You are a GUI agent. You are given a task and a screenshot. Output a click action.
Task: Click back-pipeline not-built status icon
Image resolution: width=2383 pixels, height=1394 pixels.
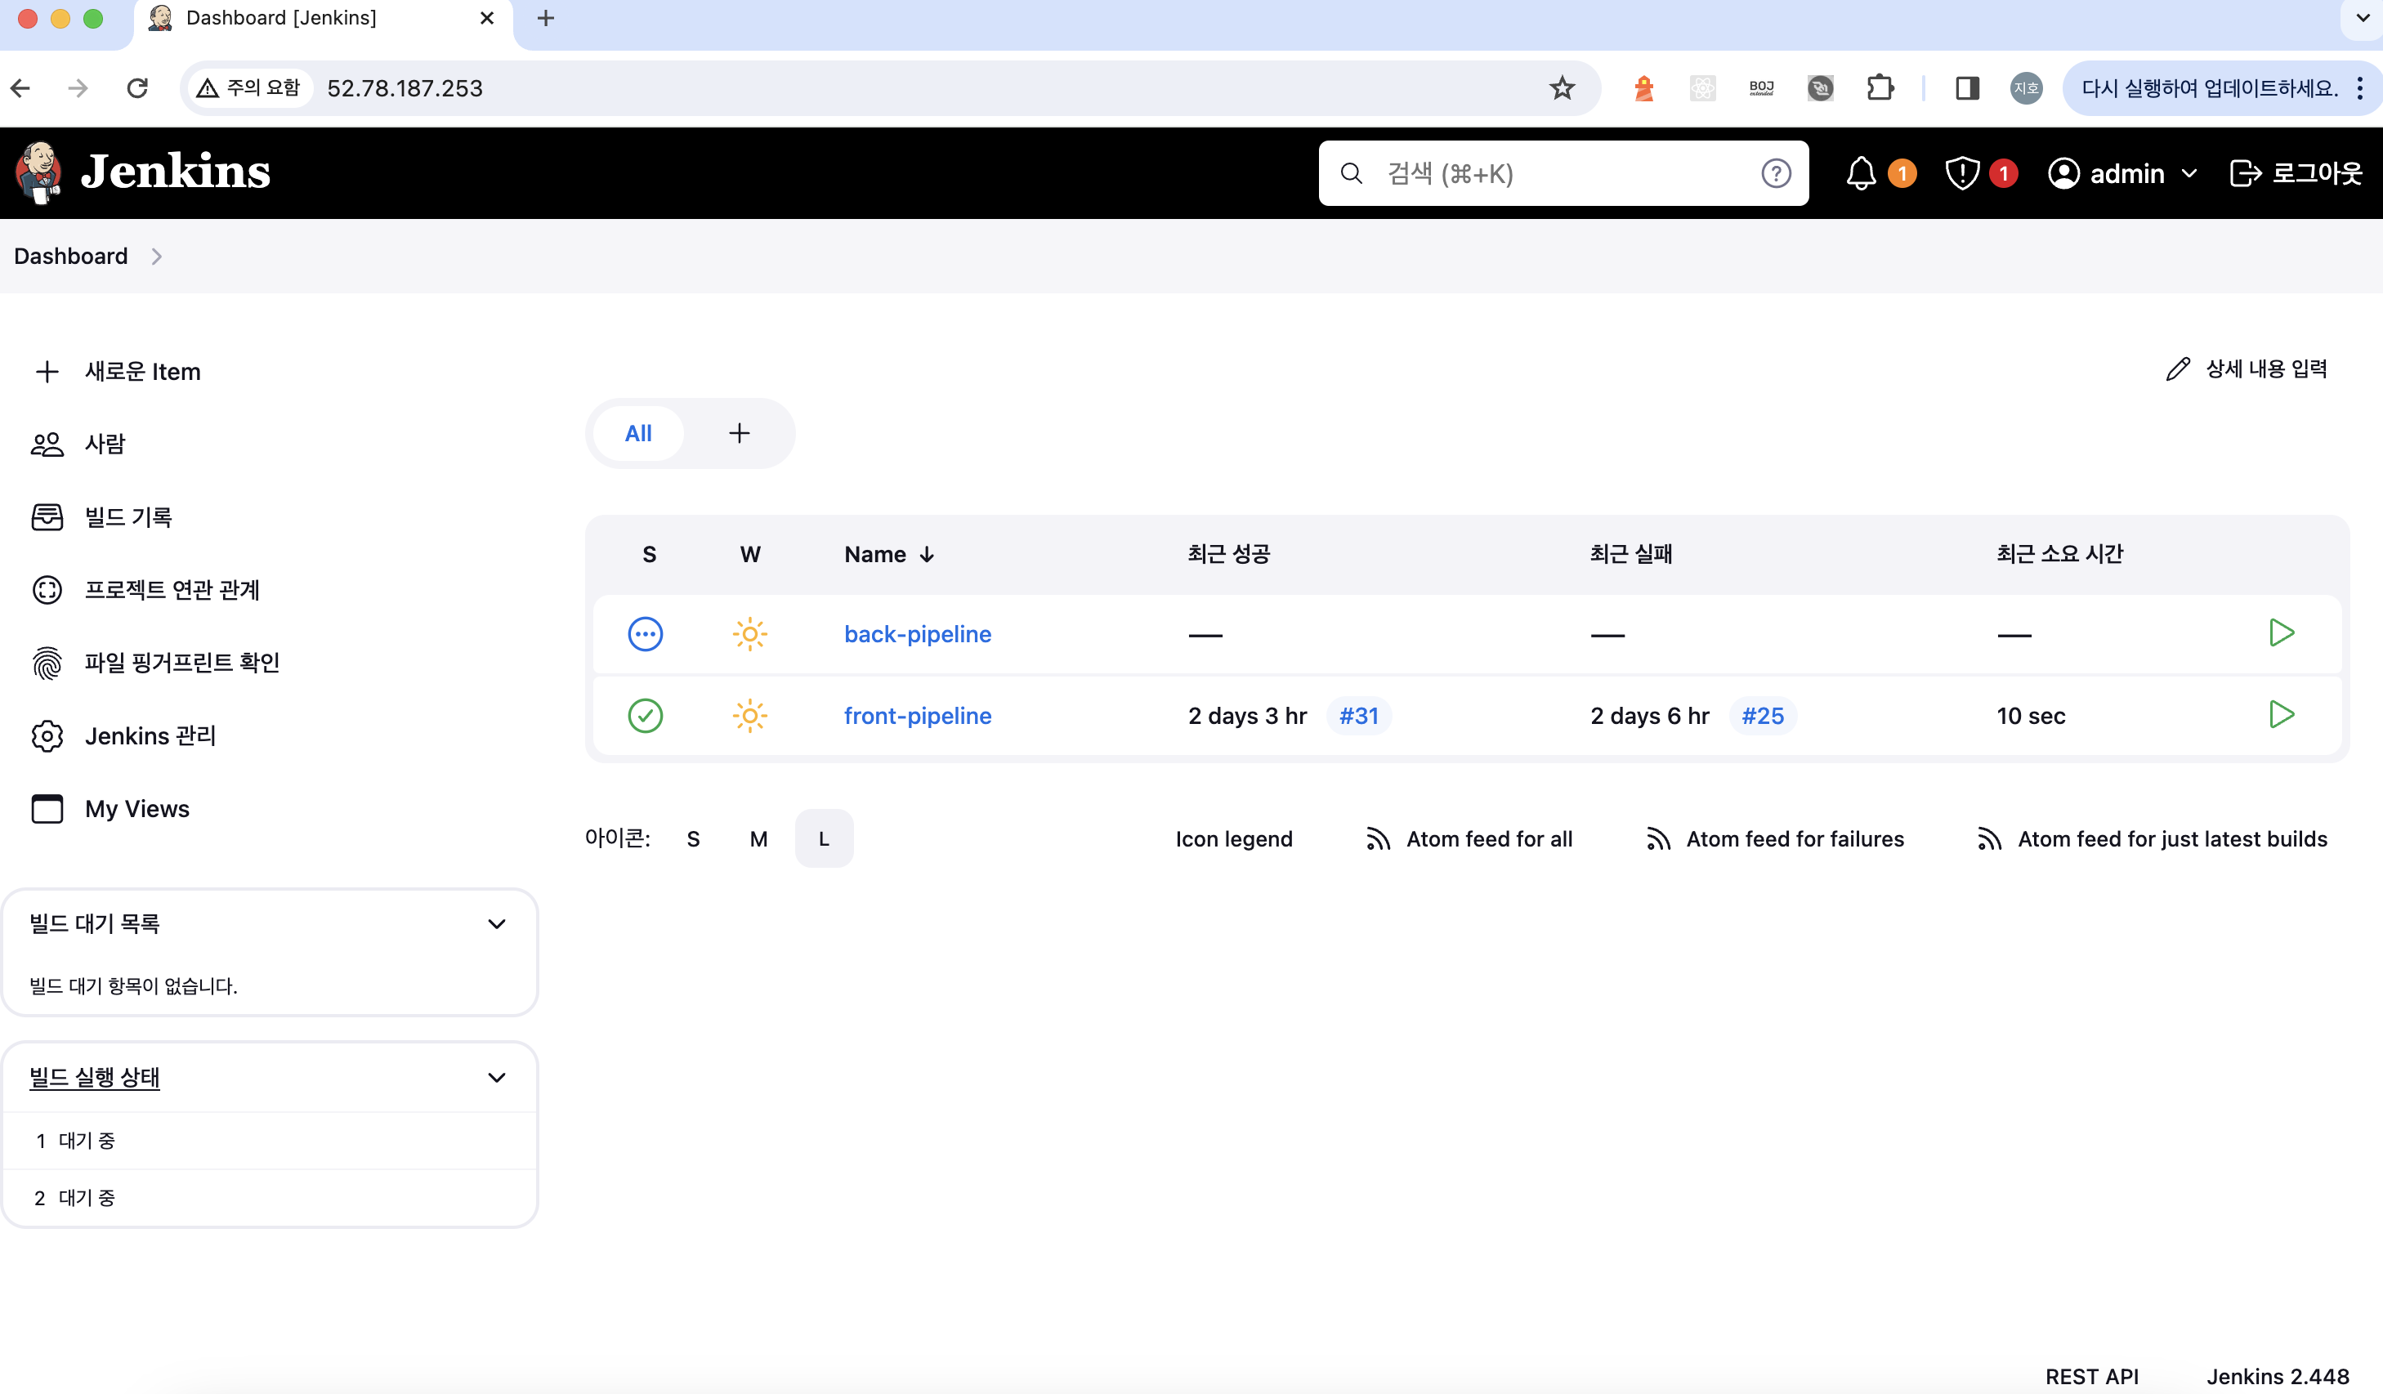(x=646, y=633)
